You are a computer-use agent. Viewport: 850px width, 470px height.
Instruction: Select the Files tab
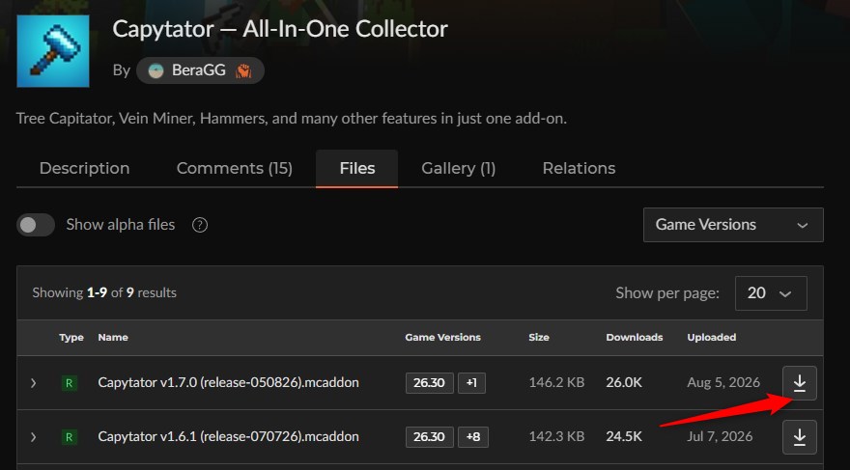[x=357, y=168]
